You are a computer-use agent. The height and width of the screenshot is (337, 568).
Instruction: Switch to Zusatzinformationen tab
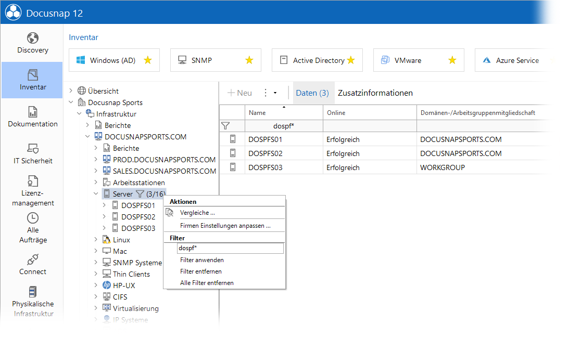(375, 93)
